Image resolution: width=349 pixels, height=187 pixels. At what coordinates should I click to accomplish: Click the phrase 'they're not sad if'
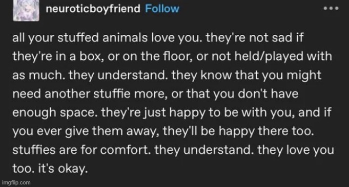click(x=255, y=37)
